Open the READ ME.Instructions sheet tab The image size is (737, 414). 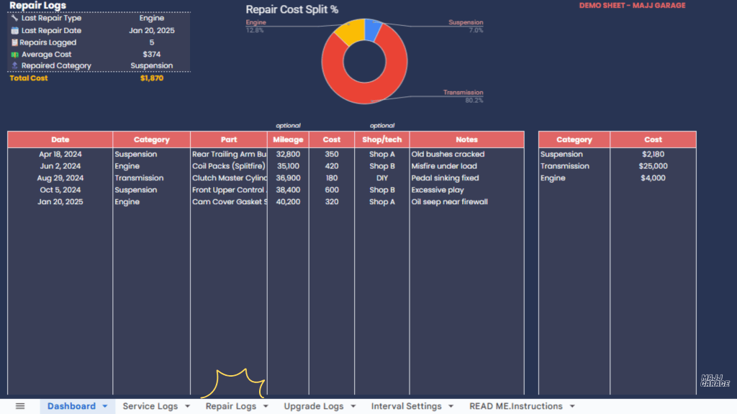coord(517,406)
